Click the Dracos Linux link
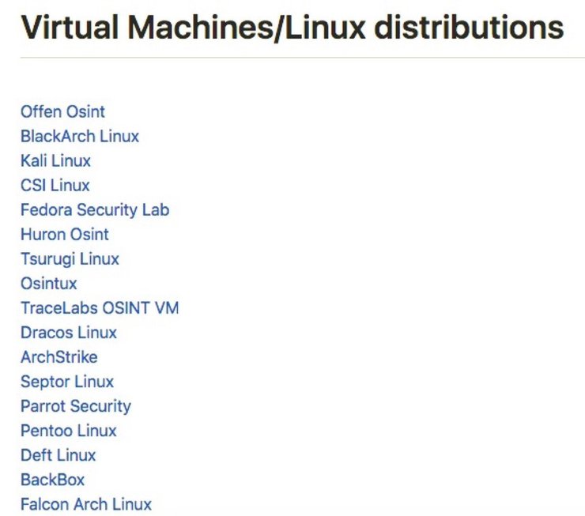This screenshot has width=585, height=516. coord(69,333)
